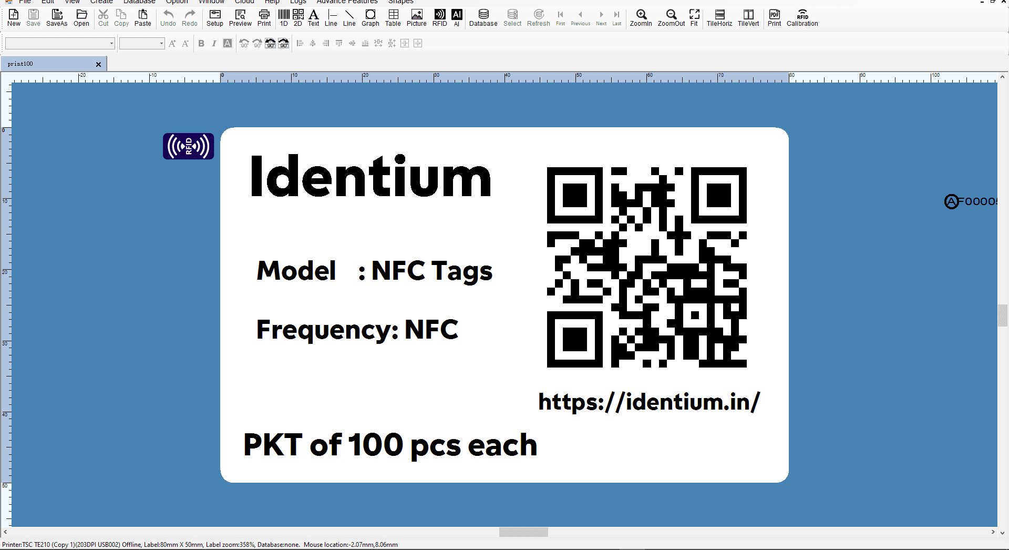Select the circled-A F0000 element
The width and height of the screenshot is (1009, 550).
click(x=971, y=201)
